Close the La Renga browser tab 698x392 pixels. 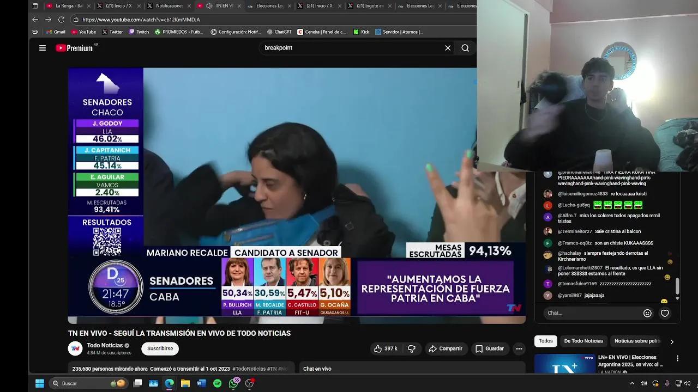point(89,6)
